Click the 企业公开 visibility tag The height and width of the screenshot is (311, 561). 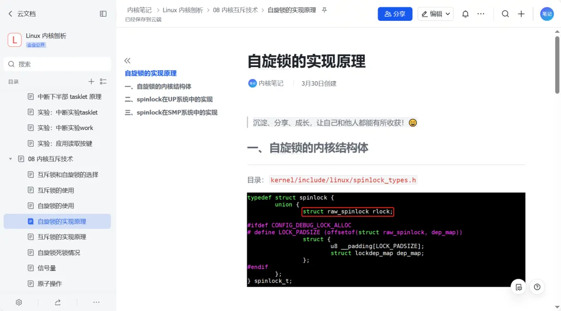pyautogui.click(x=36, y=45)
